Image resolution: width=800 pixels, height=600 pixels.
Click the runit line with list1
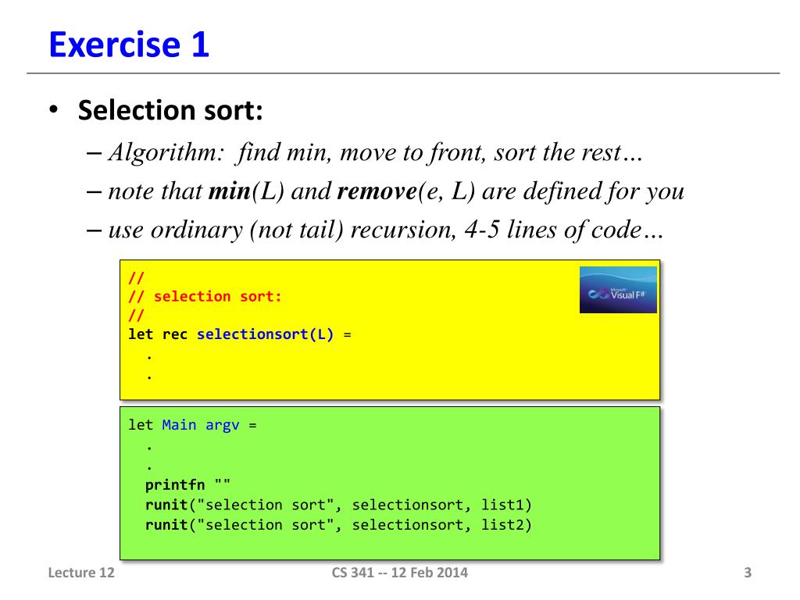click(338, 505)
